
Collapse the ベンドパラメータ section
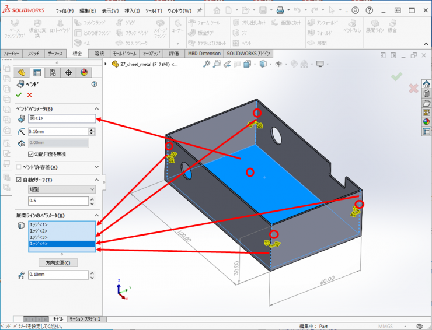click(x=96, y=109)
